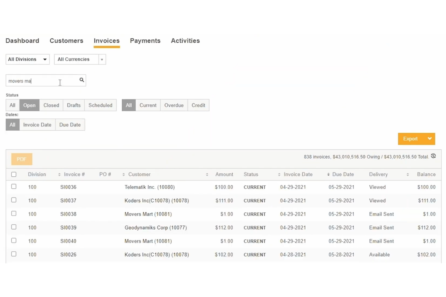Check the box for invoice SI0038
The width and height of the screenshot is (446, 297).
tap(14, 214)
